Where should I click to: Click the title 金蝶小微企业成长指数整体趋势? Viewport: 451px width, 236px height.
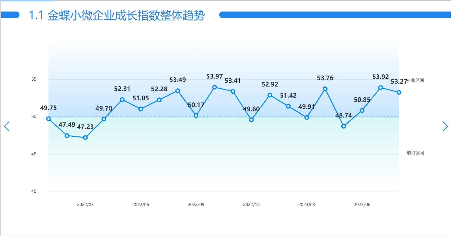[126, 15]
